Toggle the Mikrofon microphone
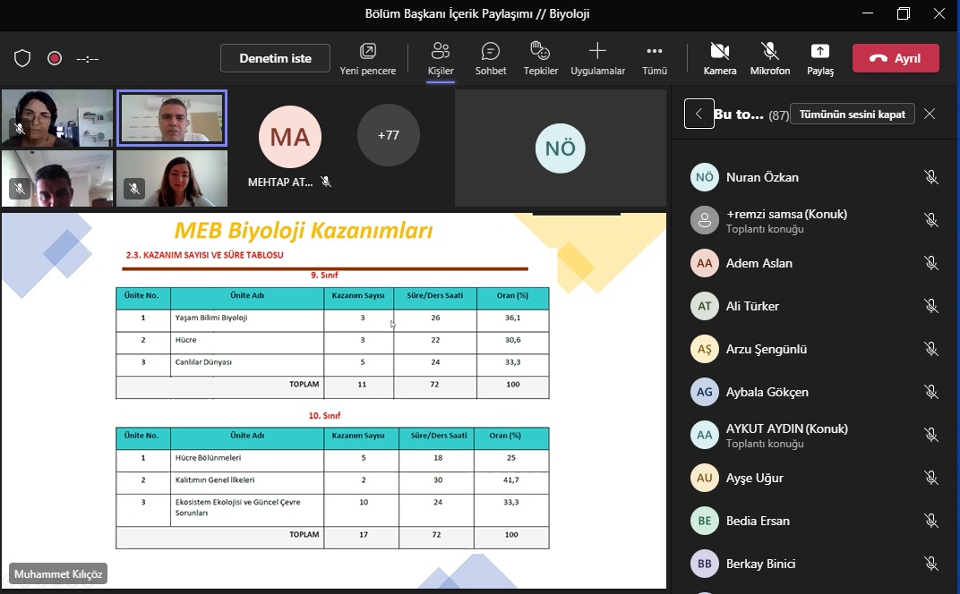 pos(769,59)
